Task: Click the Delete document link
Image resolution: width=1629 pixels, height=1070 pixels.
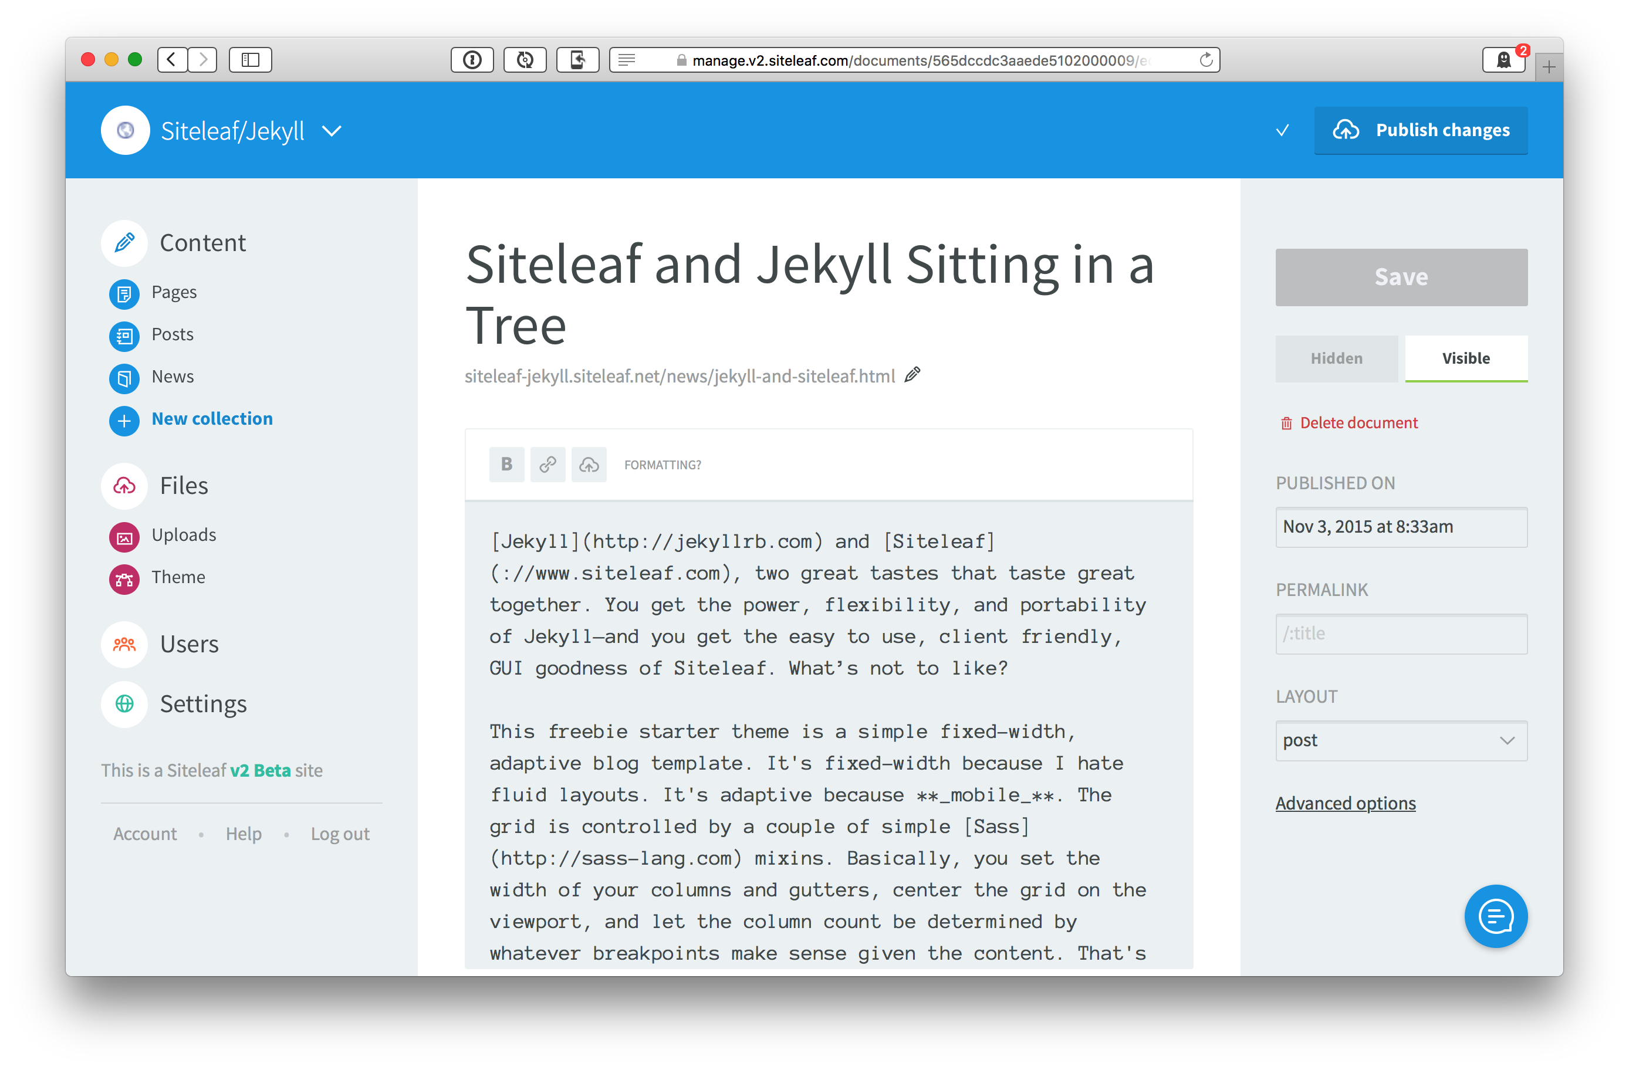Action: [1359, 422]
